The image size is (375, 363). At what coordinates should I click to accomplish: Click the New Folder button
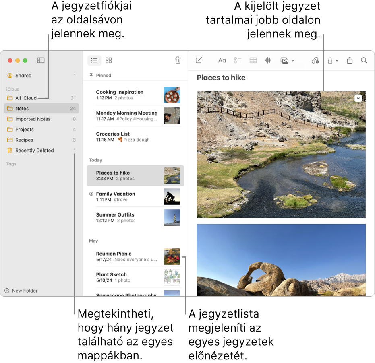(x=21, y=291)
